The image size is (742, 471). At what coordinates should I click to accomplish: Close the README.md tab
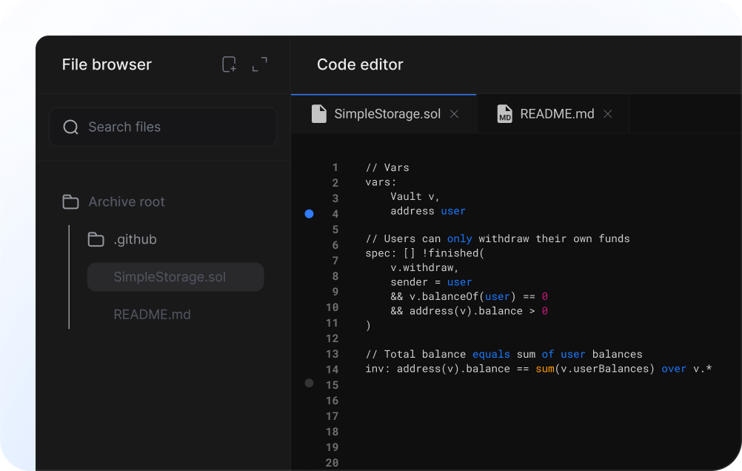coord(608,114)
